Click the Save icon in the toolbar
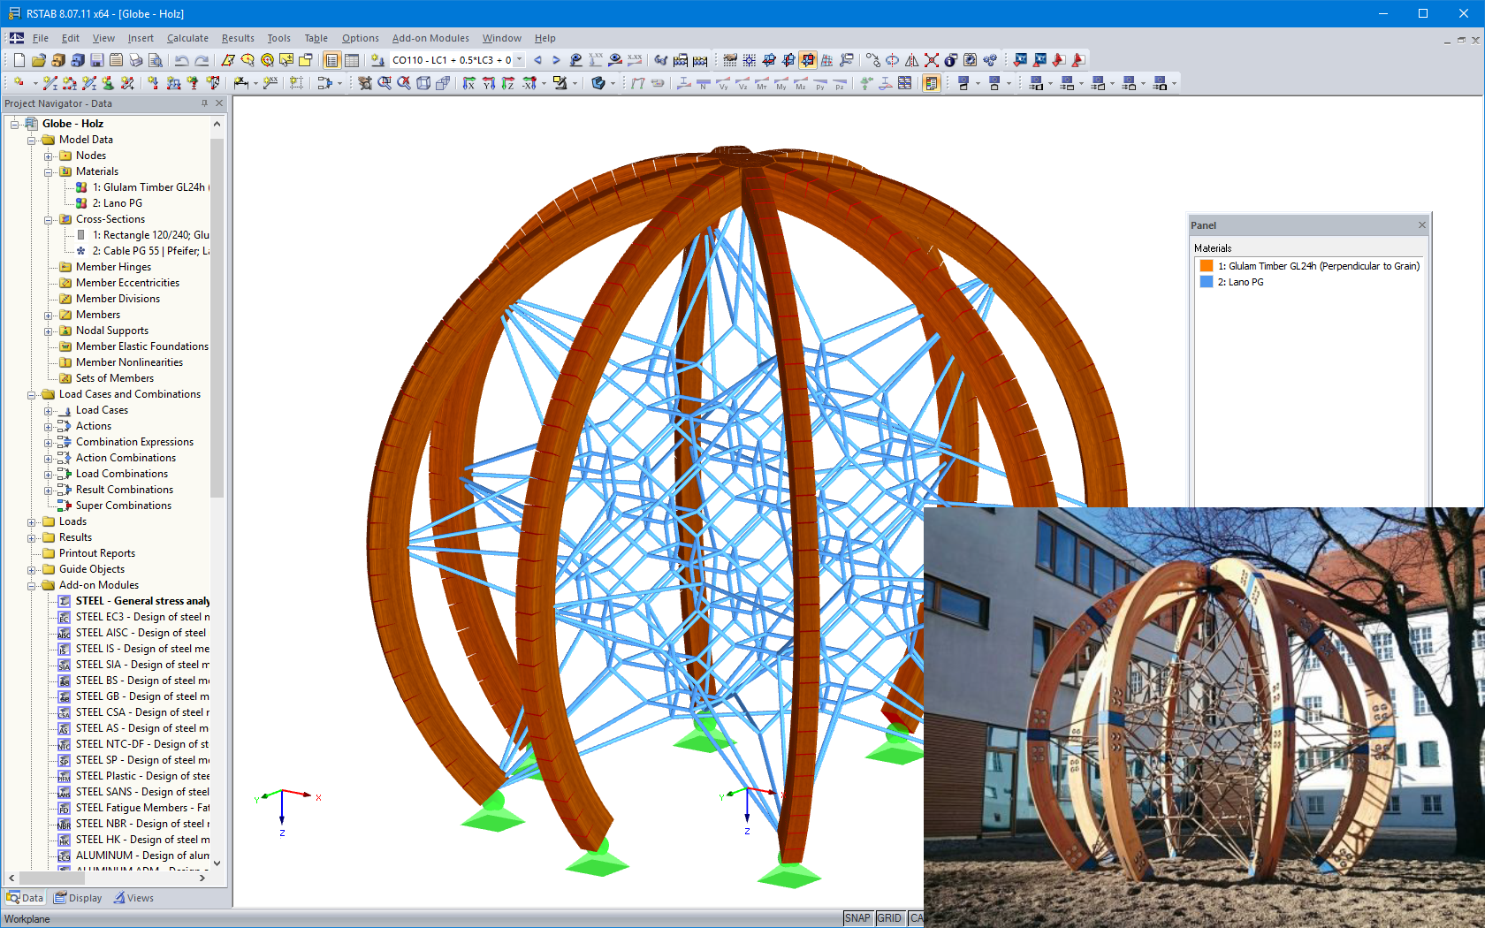This screenshot has width=1485, height=928. 95,60
